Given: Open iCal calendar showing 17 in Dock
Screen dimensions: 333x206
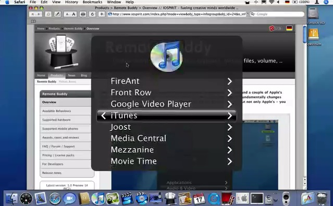Looking at the screenshot, I should pyautogui.click(x=199, y=199).
